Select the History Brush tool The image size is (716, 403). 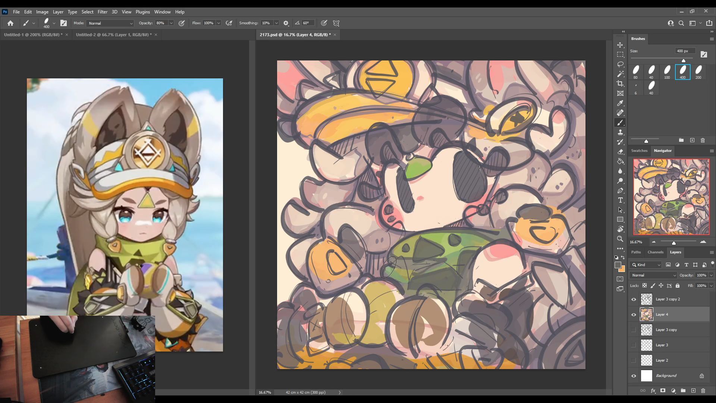(x=620, y=142)
